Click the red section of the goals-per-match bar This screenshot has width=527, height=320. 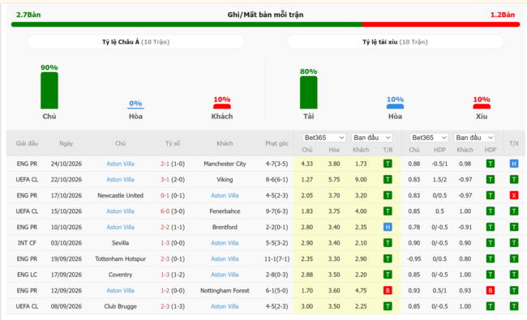pyautogui.click(x=441, y=24)
